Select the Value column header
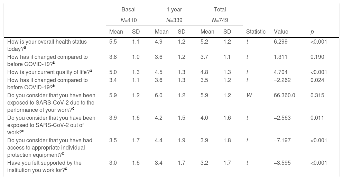 281,32
